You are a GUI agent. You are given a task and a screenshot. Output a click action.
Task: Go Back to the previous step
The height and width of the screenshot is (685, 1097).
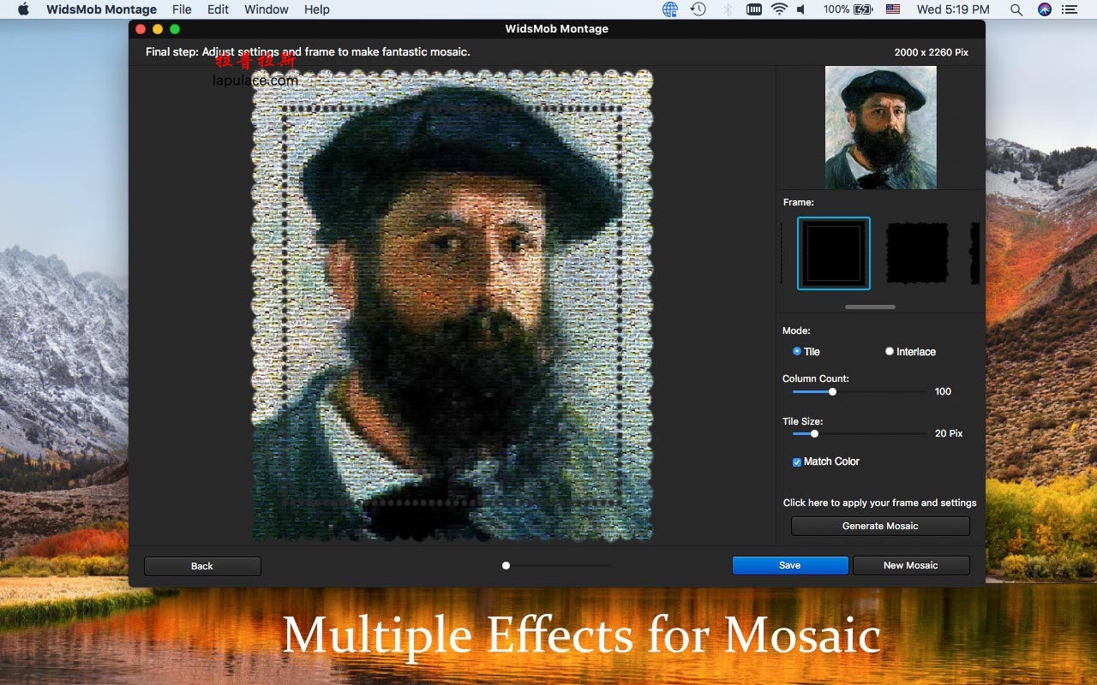click(x=202, y=566)
